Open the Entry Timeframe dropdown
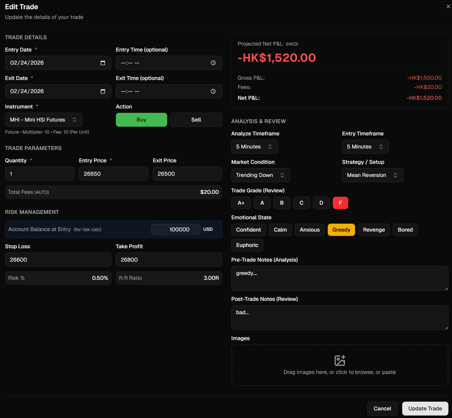The height and width of the screenshot is (418, 452). (x=365, y=147)
